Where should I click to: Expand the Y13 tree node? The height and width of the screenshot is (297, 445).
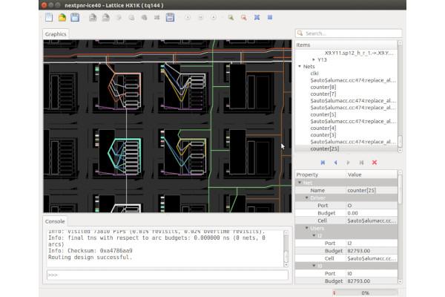tap(314, 59)
